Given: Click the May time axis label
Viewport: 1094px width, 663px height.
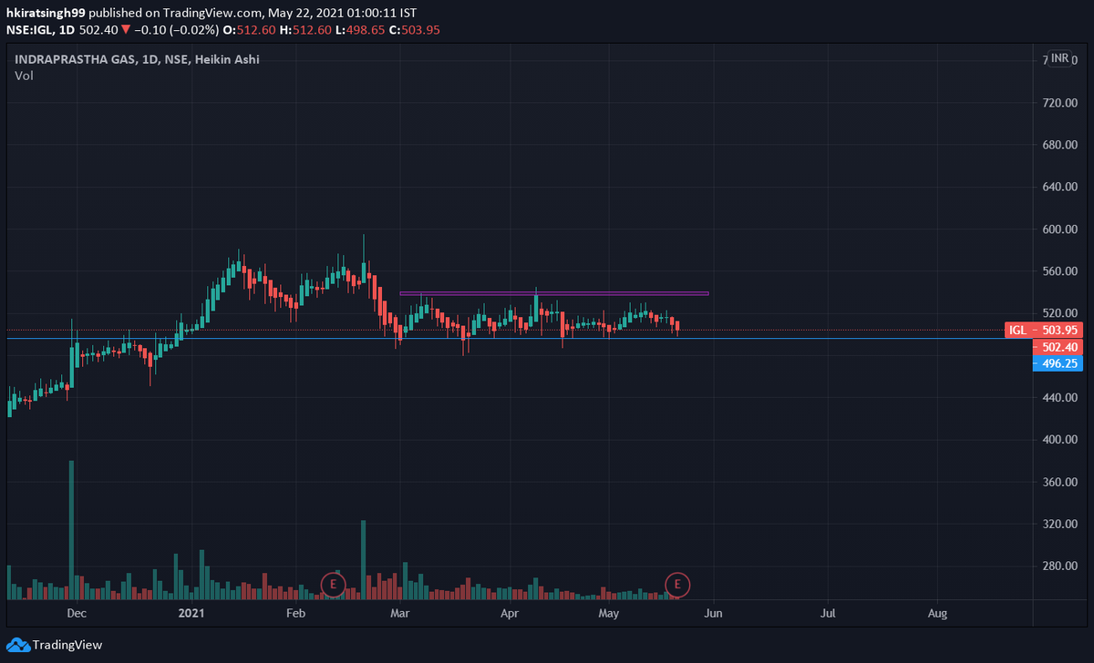Looking at the screenshot, I should click(609, 614).
